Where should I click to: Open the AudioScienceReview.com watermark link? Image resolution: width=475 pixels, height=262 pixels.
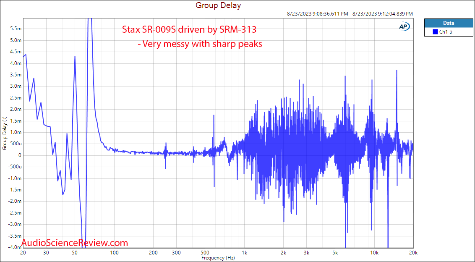click(75, 243)
